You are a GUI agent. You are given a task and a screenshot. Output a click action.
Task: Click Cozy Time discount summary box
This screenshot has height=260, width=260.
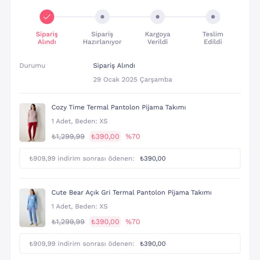pos(130,158)
